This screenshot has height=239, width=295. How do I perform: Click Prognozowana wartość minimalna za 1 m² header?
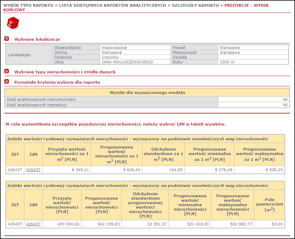tap(209, 154)
